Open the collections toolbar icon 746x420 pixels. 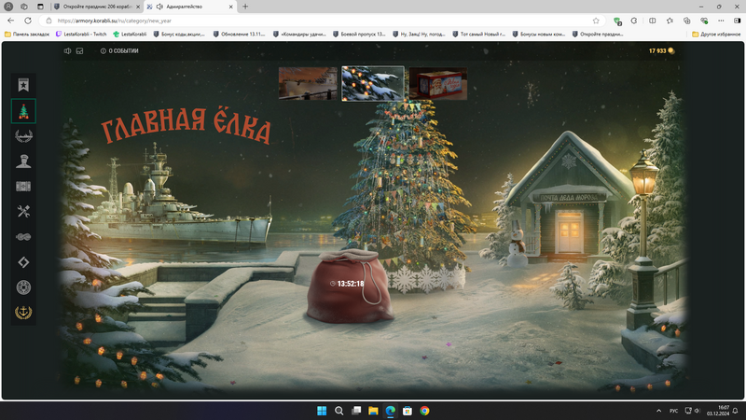click(687, 21)
